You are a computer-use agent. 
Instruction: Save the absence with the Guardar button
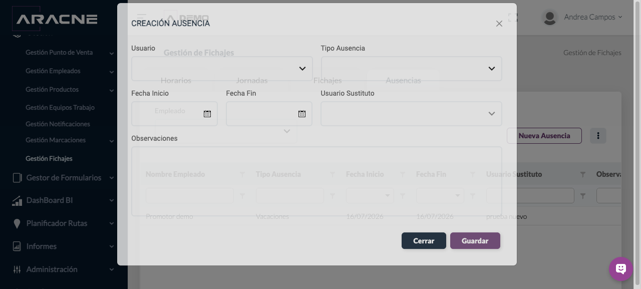click(475, 241)
